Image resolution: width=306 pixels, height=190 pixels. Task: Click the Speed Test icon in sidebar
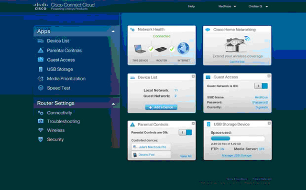pyautogui.click(x=41, y=88)
